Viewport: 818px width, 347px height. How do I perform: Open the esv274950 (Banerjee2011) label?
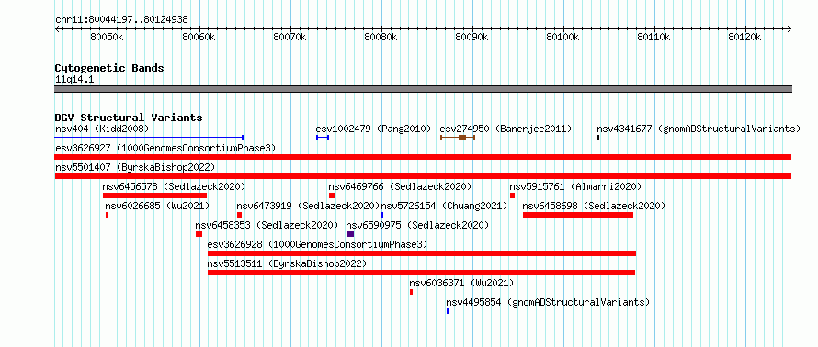(506, 129)
